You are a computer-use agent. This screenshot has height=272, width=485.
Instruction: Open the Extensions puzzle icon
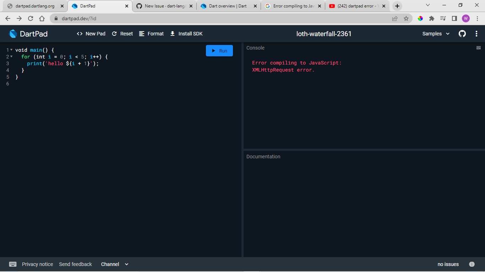(x=432, y=18)
